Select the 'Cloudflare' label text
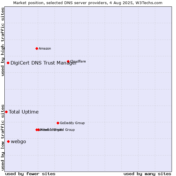This screenshot has width=176, height=176. [x=78, y=61]
